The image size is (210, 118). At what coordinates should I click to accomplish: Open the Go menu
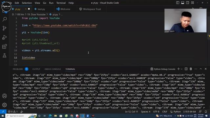[x=45, y=3]
